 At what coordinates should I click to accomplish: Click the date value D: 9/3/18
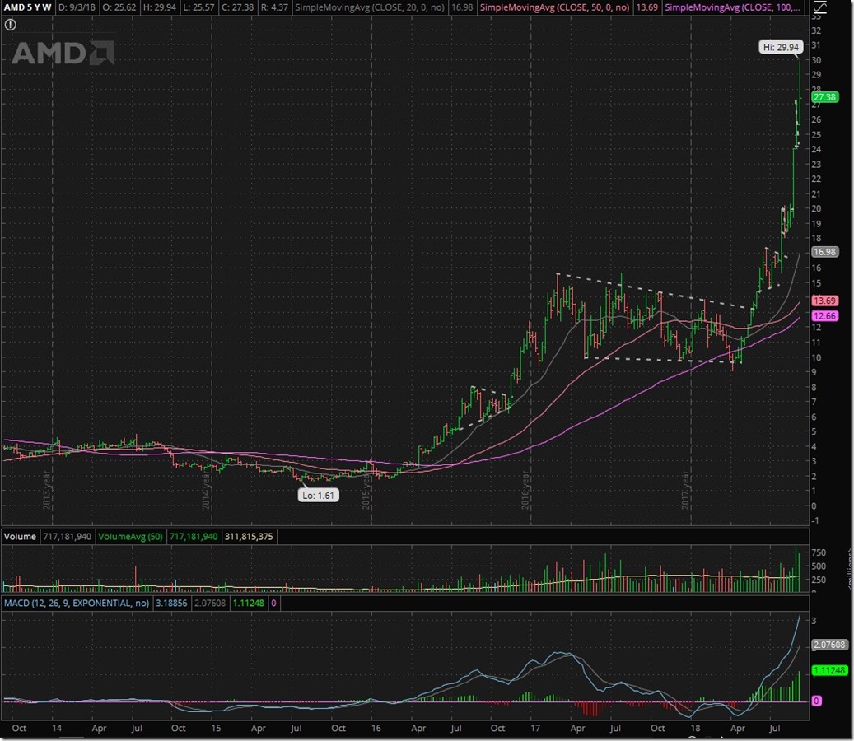77,7
